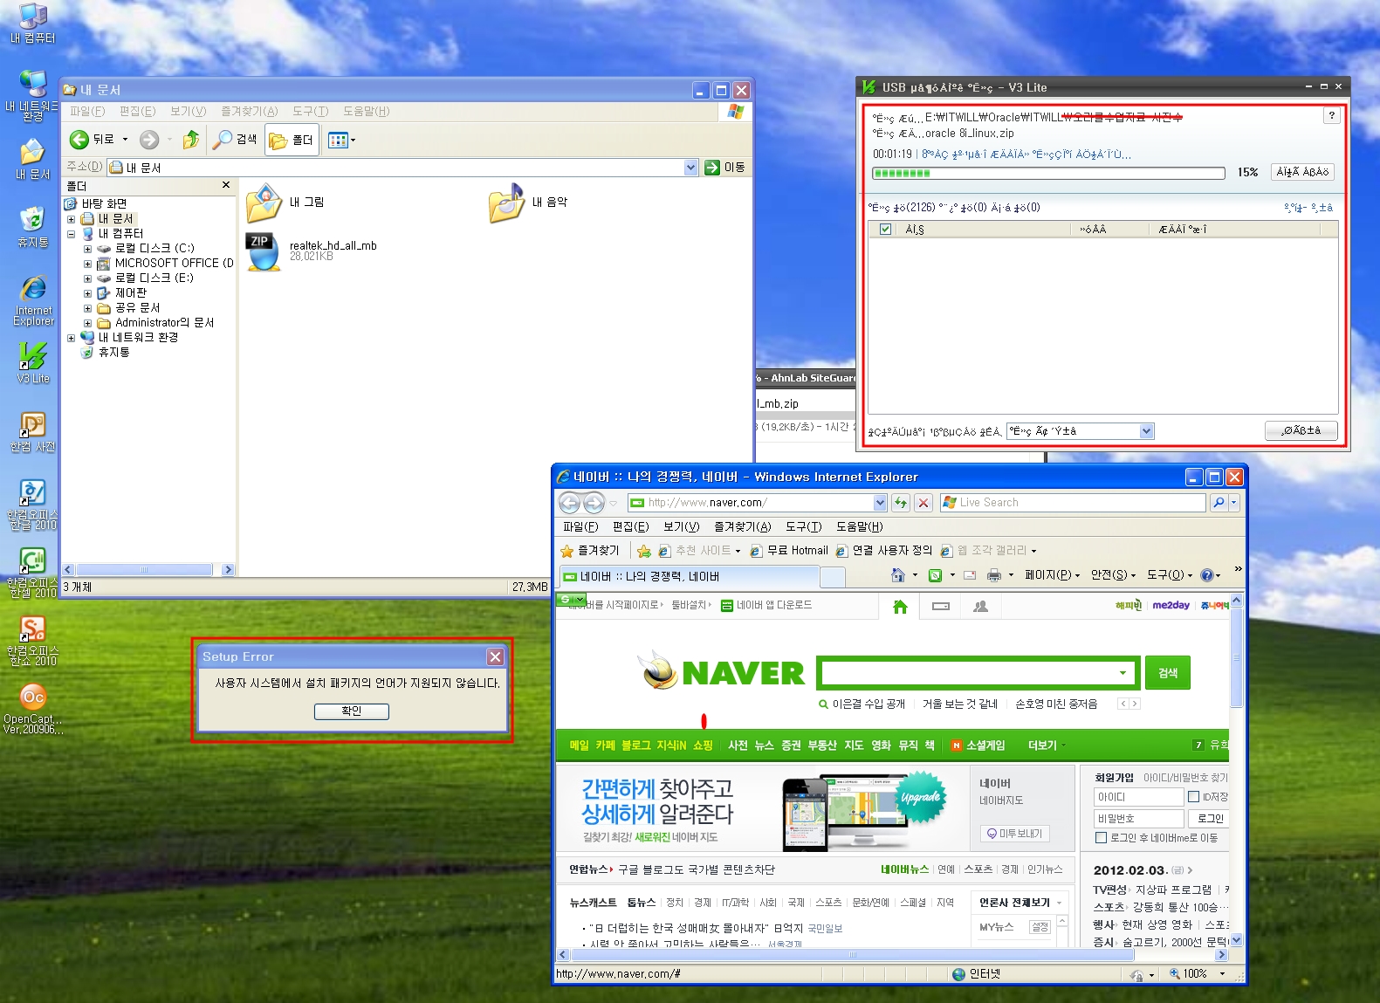Screen dimensions: 1380x1003
Task: Expand 내 네트워크 환경 tree node
Action: [72, 338]
